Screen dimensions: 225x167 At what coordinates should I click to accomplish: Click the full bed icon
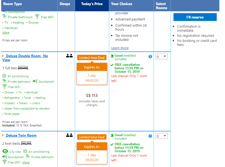(x=23, y=68)
